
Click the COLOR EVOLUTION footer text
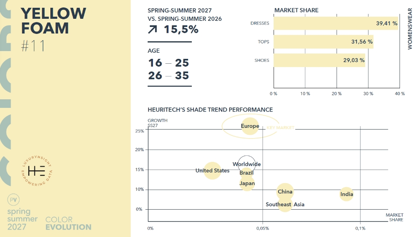pos(68,224)
